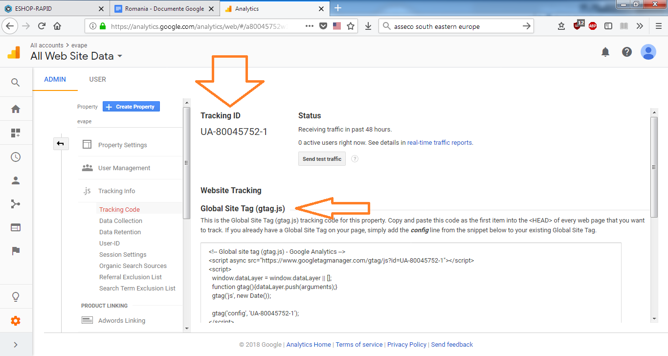Open the downloads arrow icon
The height and width of the screenshot is (356, 668).
tap(368, 26)
